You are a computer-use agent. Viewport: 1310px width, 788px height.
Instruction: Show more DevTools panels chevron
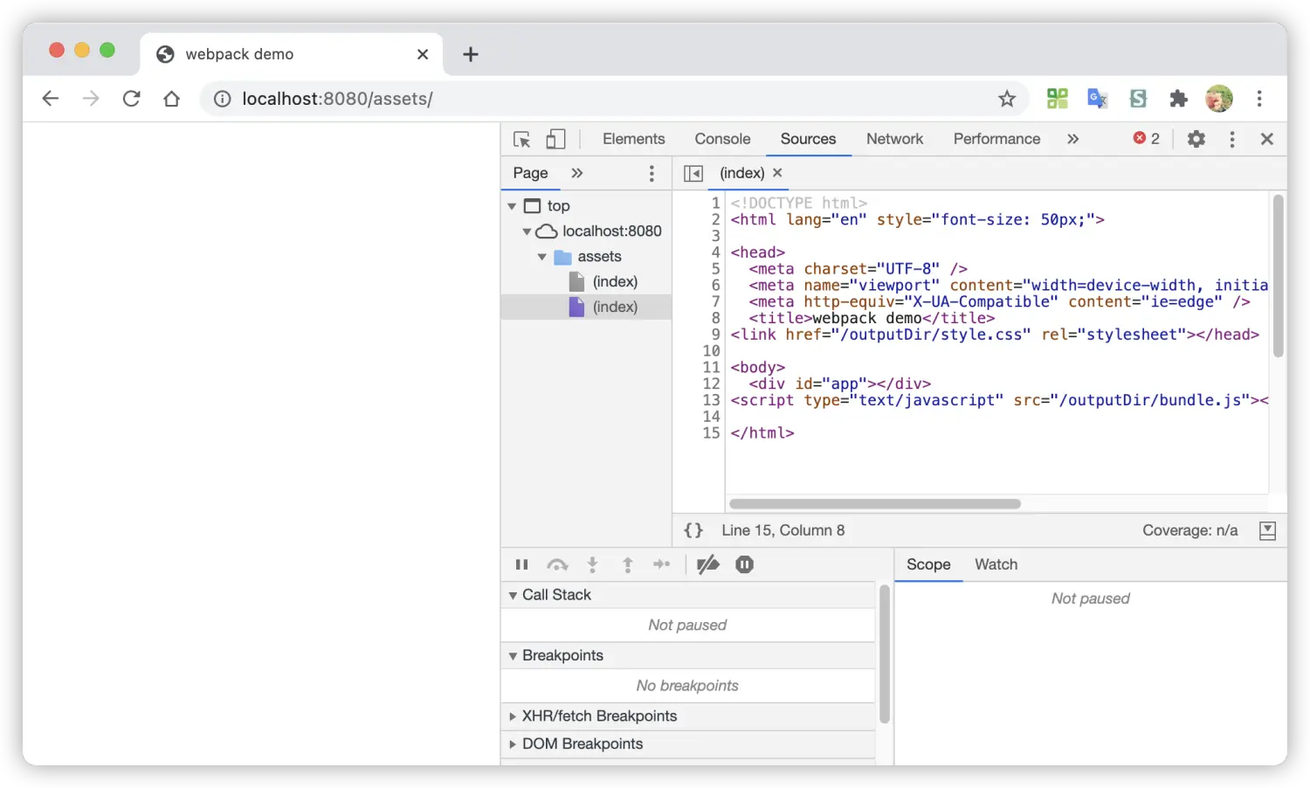(1072, 139)
